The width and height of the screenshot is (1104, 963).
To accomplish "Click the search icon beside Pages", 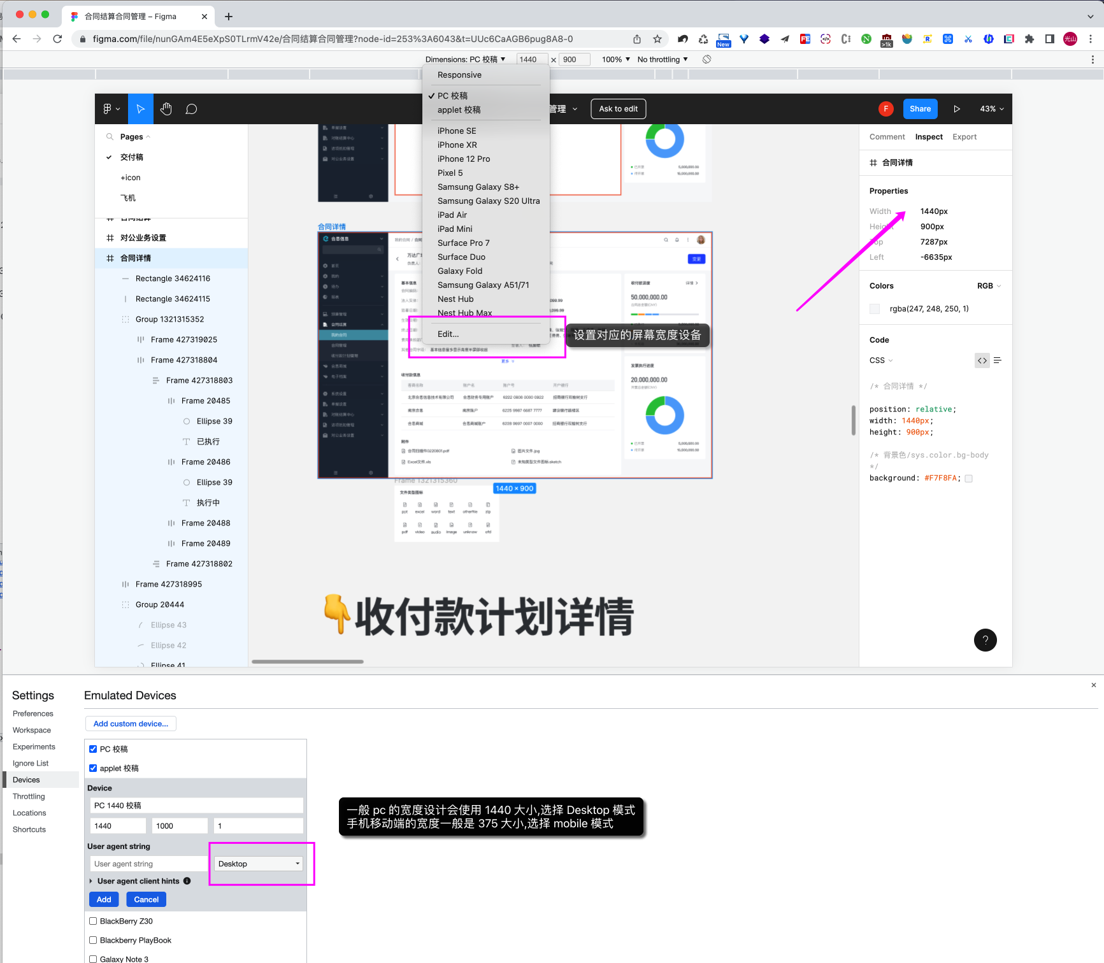I will coord(110,137).
